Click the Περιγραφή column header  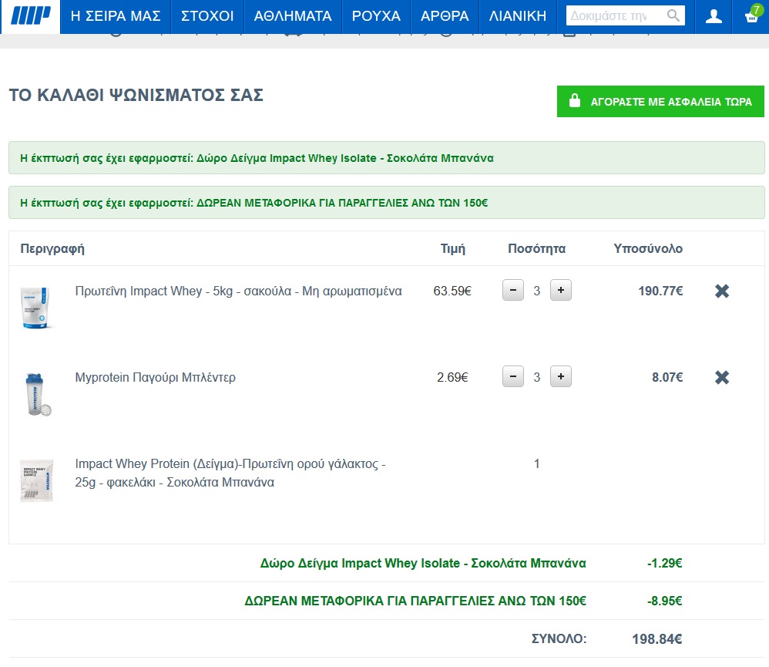(52, 249)
